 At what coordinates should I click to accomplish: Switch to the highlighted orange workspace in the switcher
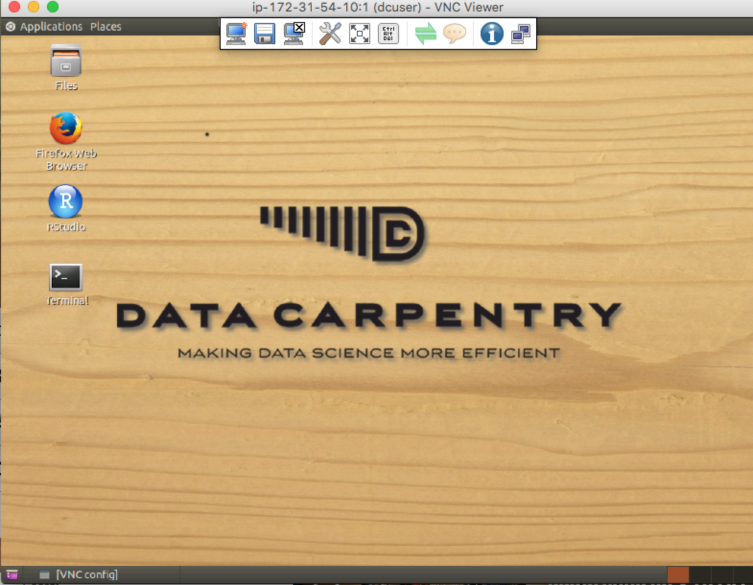pos(678,574)
